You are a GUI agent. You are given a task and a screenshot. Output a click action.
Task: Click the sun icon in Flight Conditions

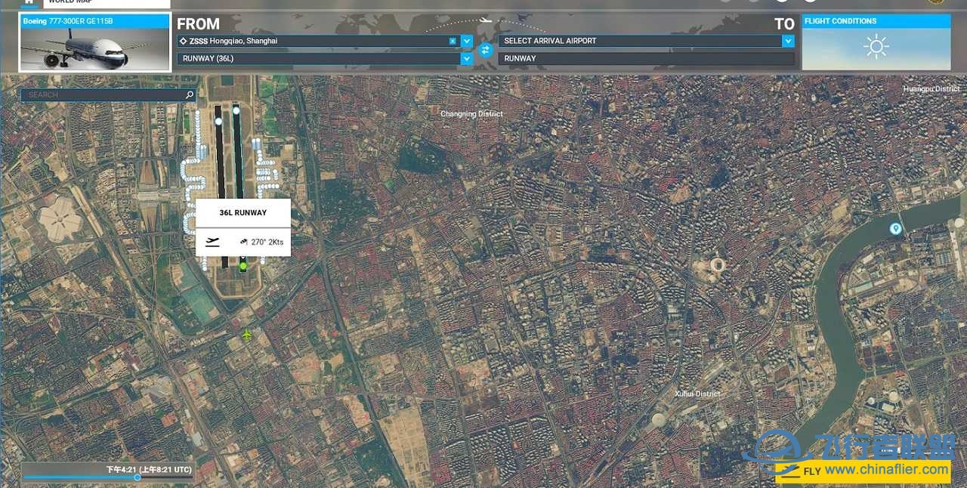(876, 48)
